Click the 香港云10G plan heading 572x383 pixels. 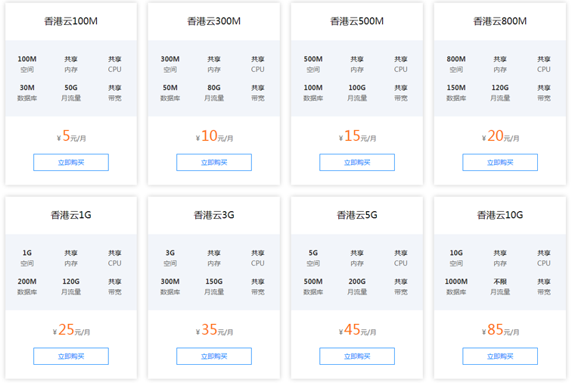500,215
